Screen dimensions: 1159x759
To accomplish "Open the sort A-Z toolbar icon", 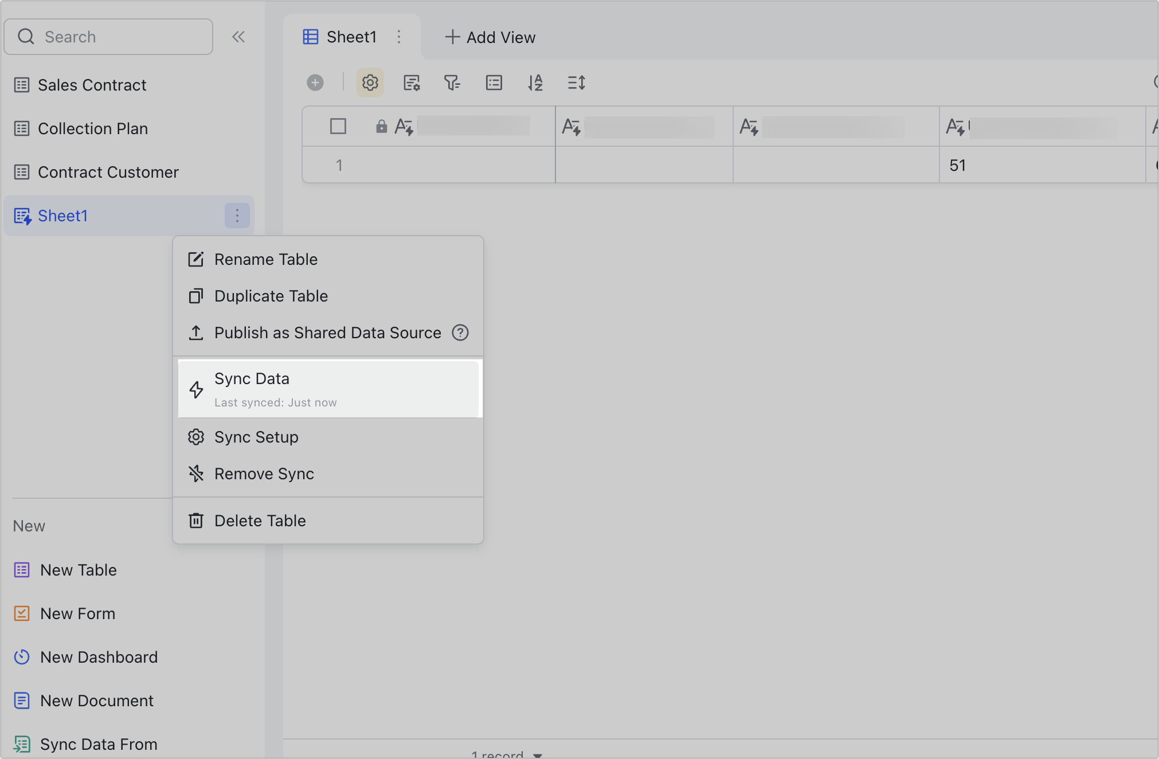I will (x=535, y=83).
